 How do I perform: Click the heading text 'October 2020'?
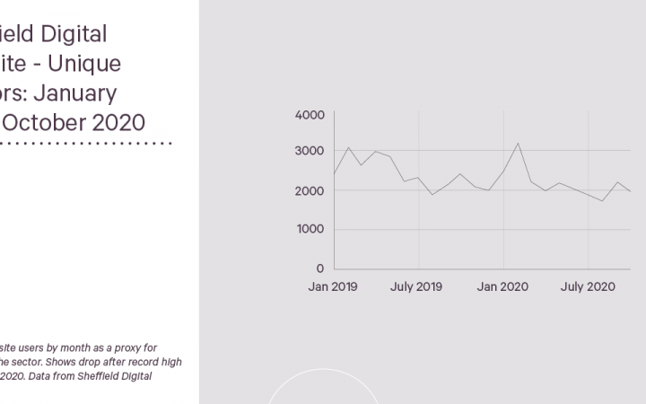click(74, 123)
